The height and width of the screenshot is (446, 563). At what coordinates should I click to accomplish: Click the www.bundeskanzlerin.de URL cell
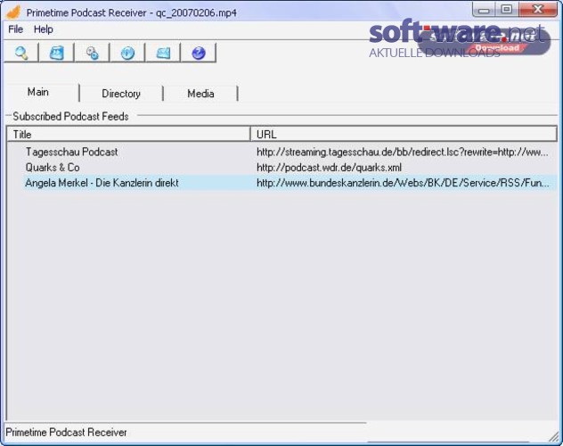(x=403, y=183)
